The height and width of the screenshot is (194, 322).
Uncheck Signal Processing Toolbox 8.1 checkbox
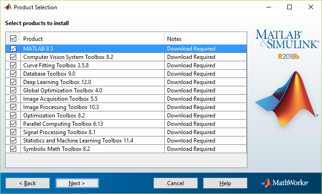pos(13,132)
